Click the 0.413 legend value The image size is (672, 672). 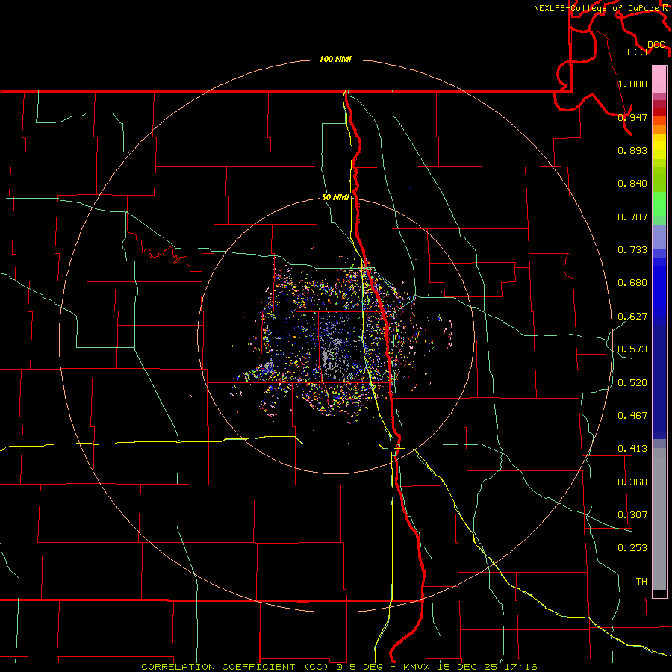click(632, 449)
